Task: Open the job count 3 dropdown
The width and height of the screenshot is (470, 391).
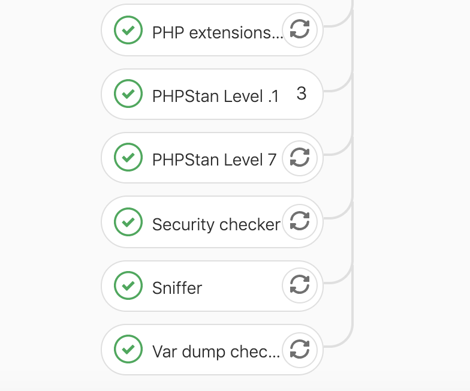Action: [302, 94]
